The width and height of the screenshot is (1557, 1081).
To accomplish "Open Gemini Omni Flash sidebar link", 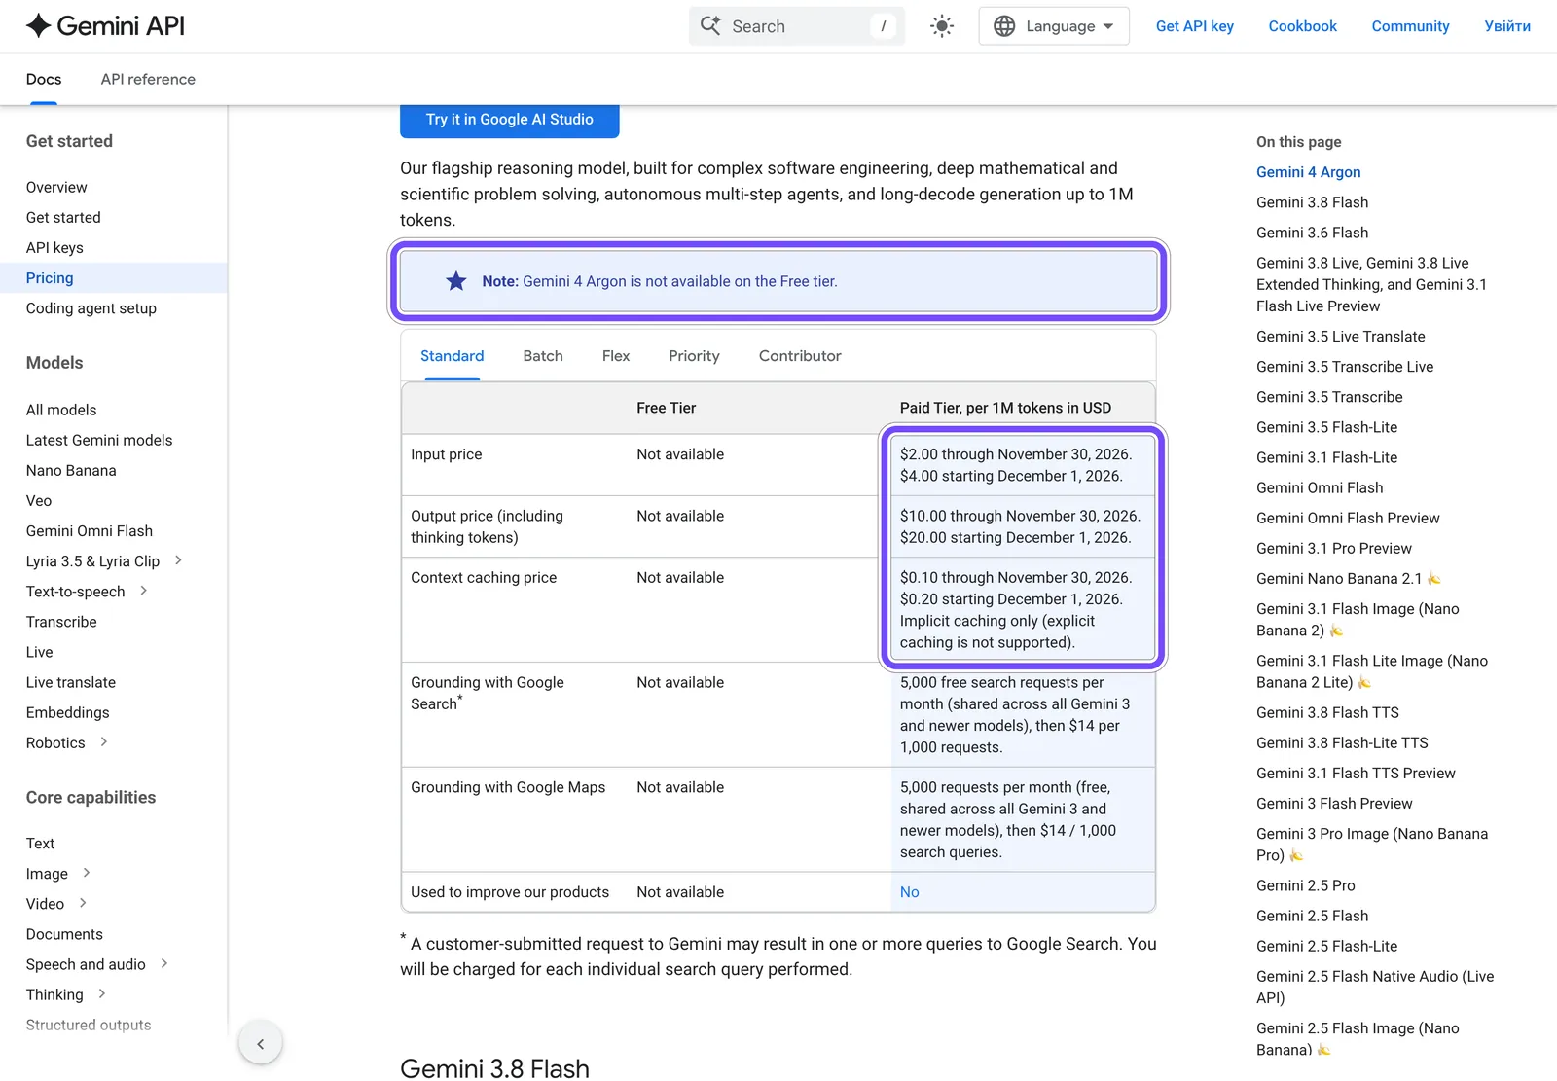I will coord(90,530).
